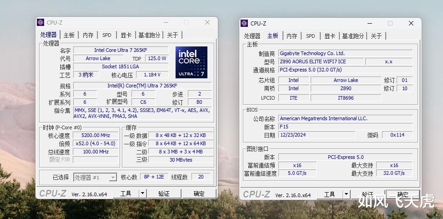
Task: Click the 工具 button in right window
Action: point(330,195)
